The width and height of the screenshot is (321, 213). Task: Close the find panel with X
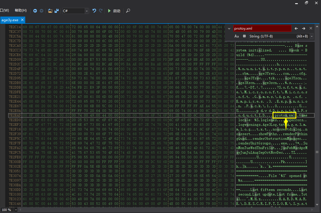click(311, 28)
